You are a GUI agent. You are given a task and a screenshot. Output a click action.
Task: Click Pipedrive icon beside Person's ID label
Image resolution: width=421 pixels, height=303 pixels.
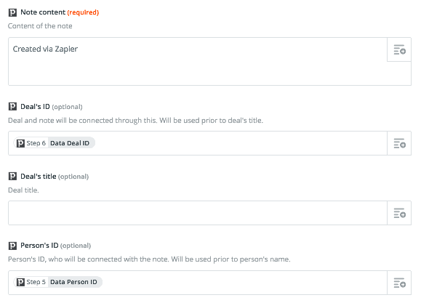[12, 246]
